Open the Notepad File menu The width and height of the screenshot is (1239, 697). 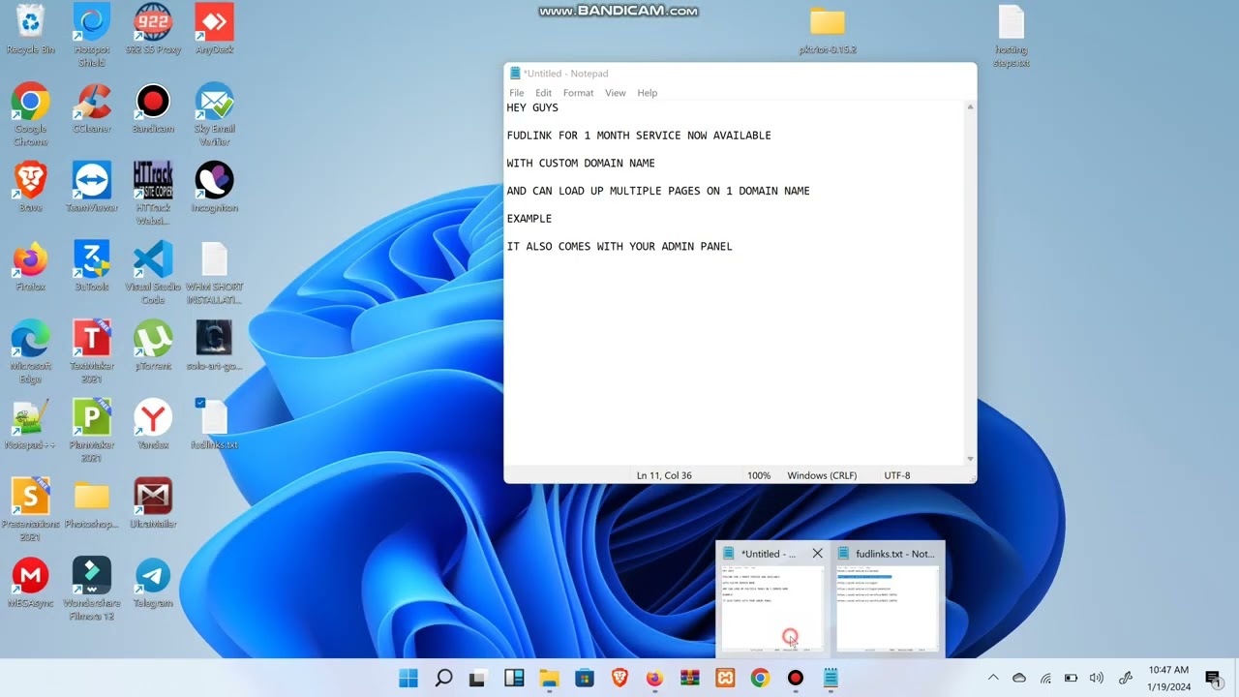(x=517, y=93)
